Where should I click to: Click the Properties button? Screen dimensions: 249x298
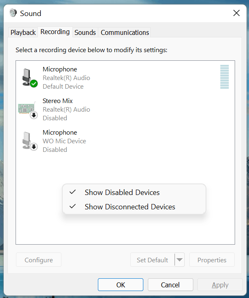[x=212, y=260]
